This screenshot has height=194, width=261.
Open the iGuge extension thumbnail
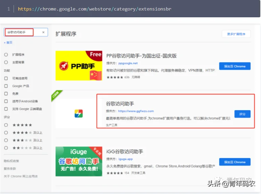point(79,161)
